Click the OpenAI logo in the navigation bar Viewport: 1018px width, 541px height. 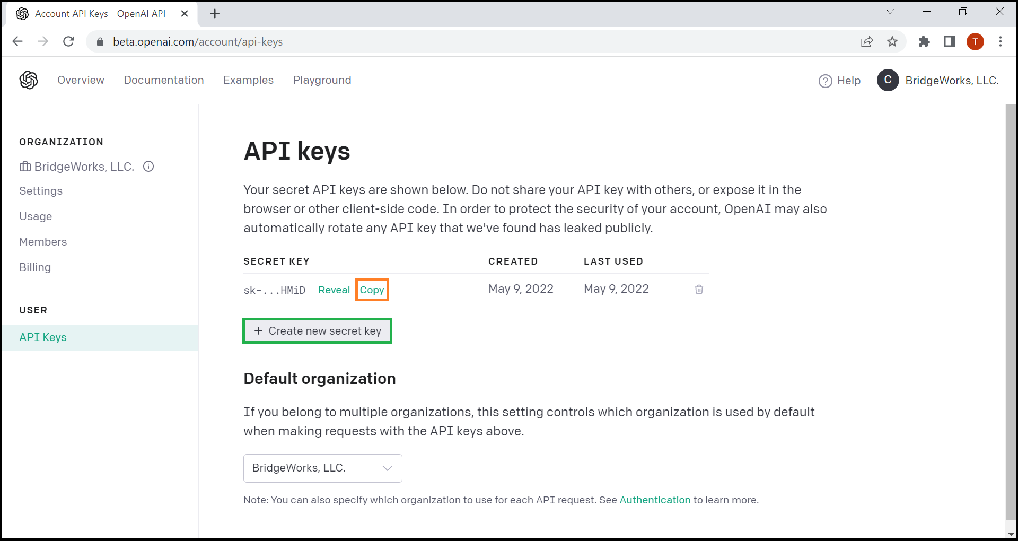tap(29, 80)
